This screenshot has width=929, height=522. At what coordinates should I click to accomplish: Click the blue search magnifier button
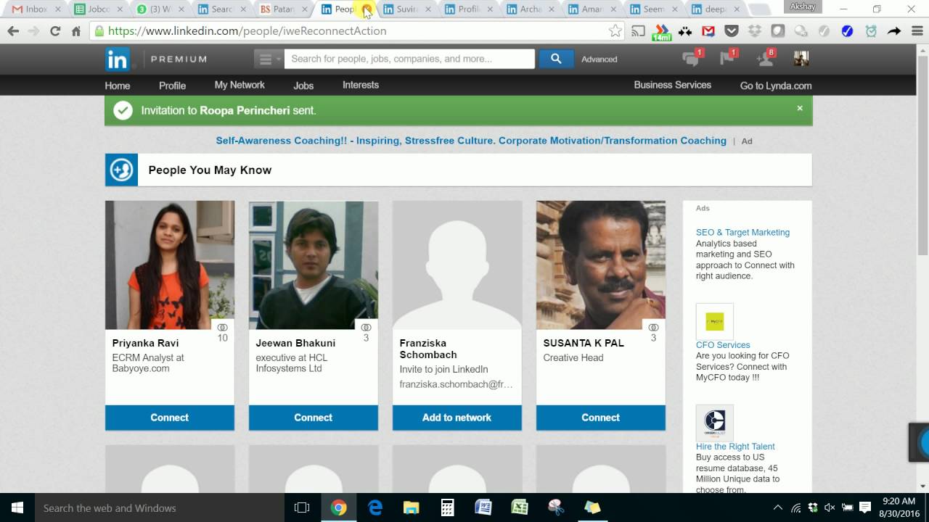click(x=556, y=59)
